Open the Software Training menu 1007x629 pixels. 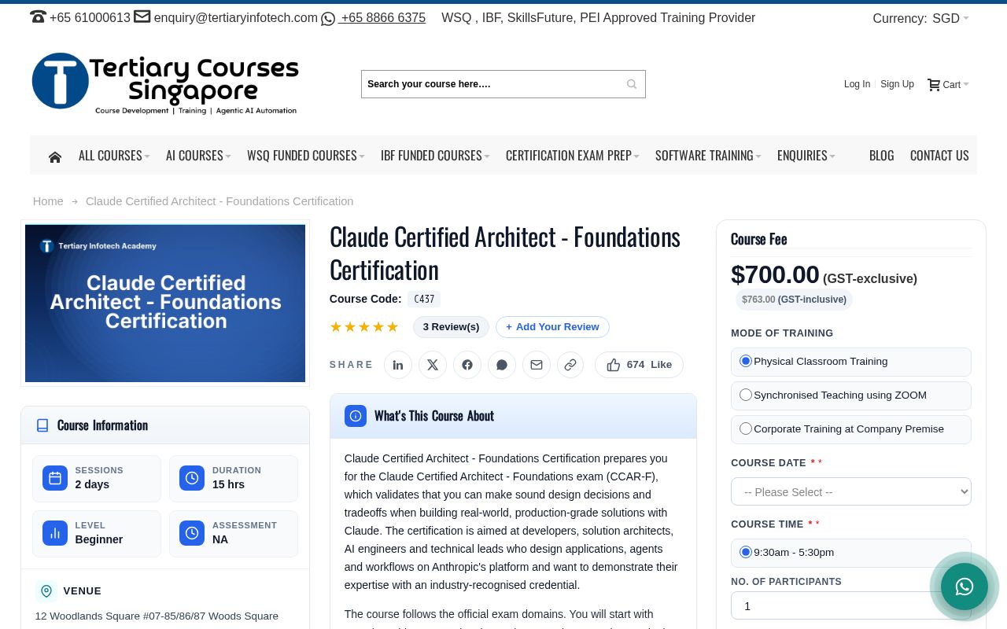(708, 156)
